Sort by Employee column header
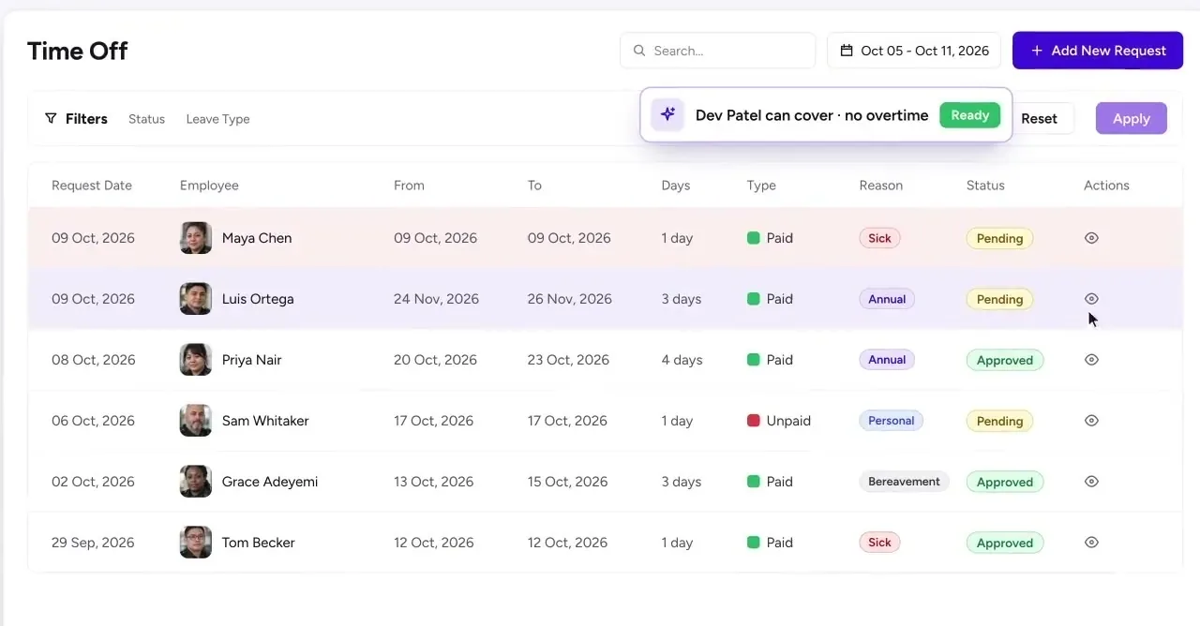1200x626 pixels. tap(209, 186)
